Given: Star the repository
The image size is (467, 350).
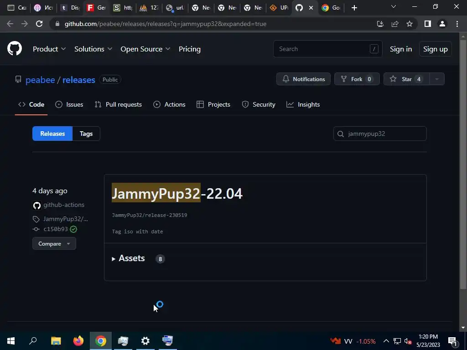Looking at the screenshot, I should (406, 79).
